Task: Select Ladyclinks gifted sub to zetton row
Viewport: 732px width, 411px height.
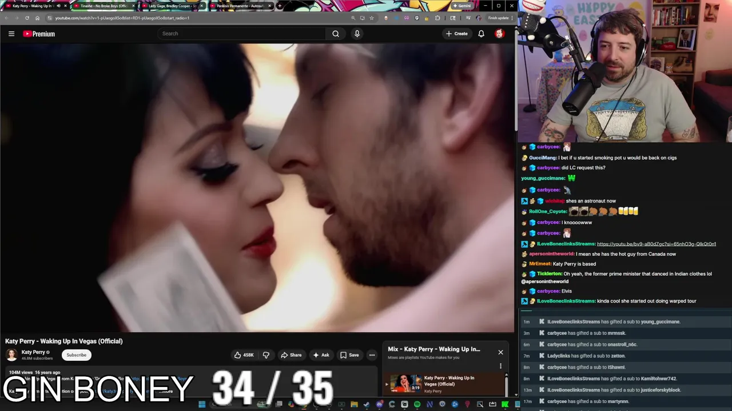Action: [x=626, y=356]
